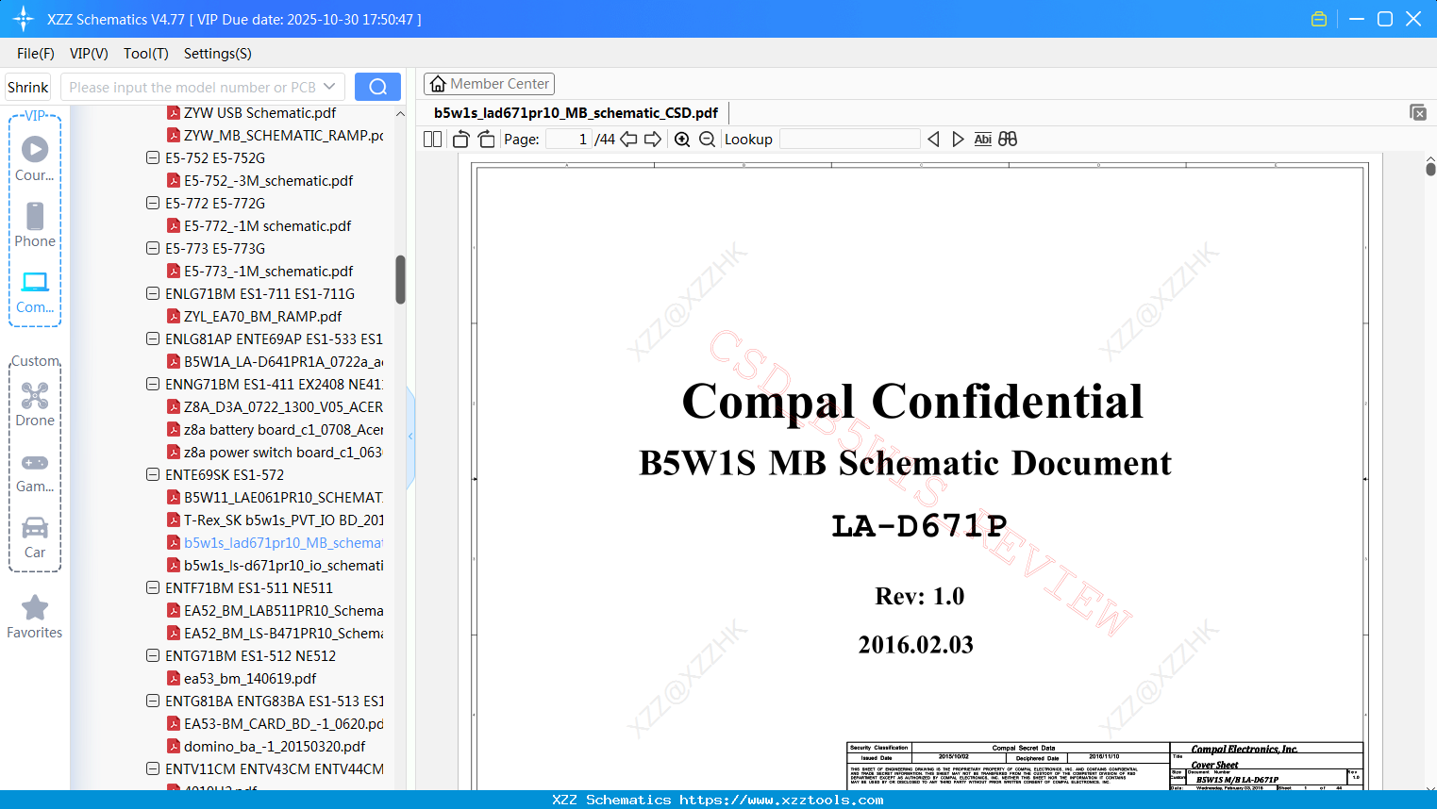Toggle the Abi match option
Image resolution: width=1437 pixels, height=809 pixels.
point(982,140)
